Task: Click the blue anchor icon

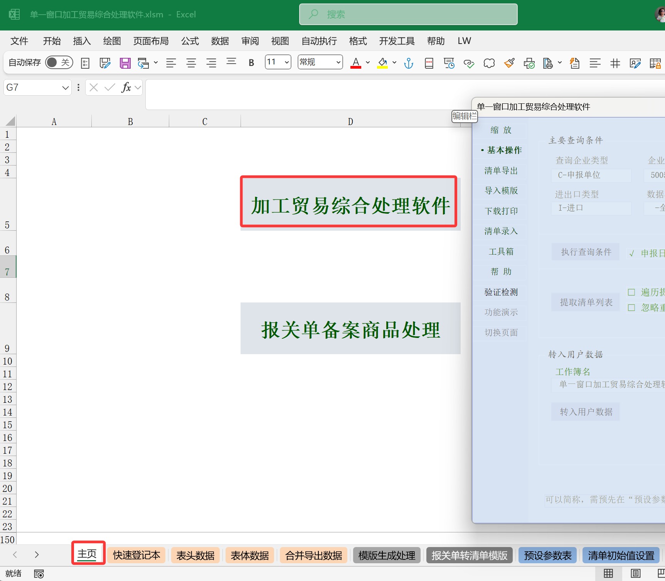Action: [409, 63]
